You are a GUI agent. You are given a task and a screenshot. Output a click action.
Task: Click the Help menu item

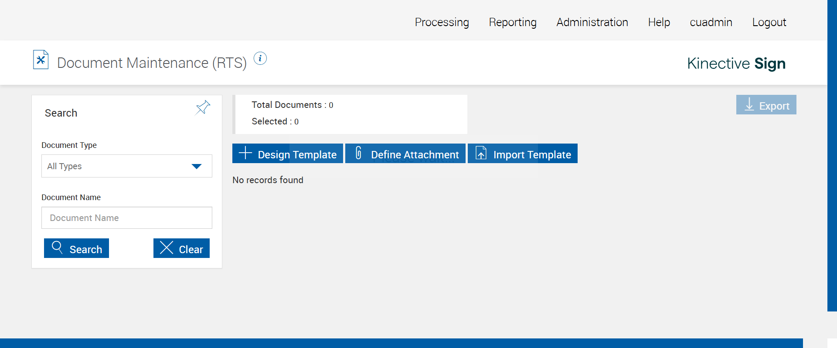pos(659,22)
